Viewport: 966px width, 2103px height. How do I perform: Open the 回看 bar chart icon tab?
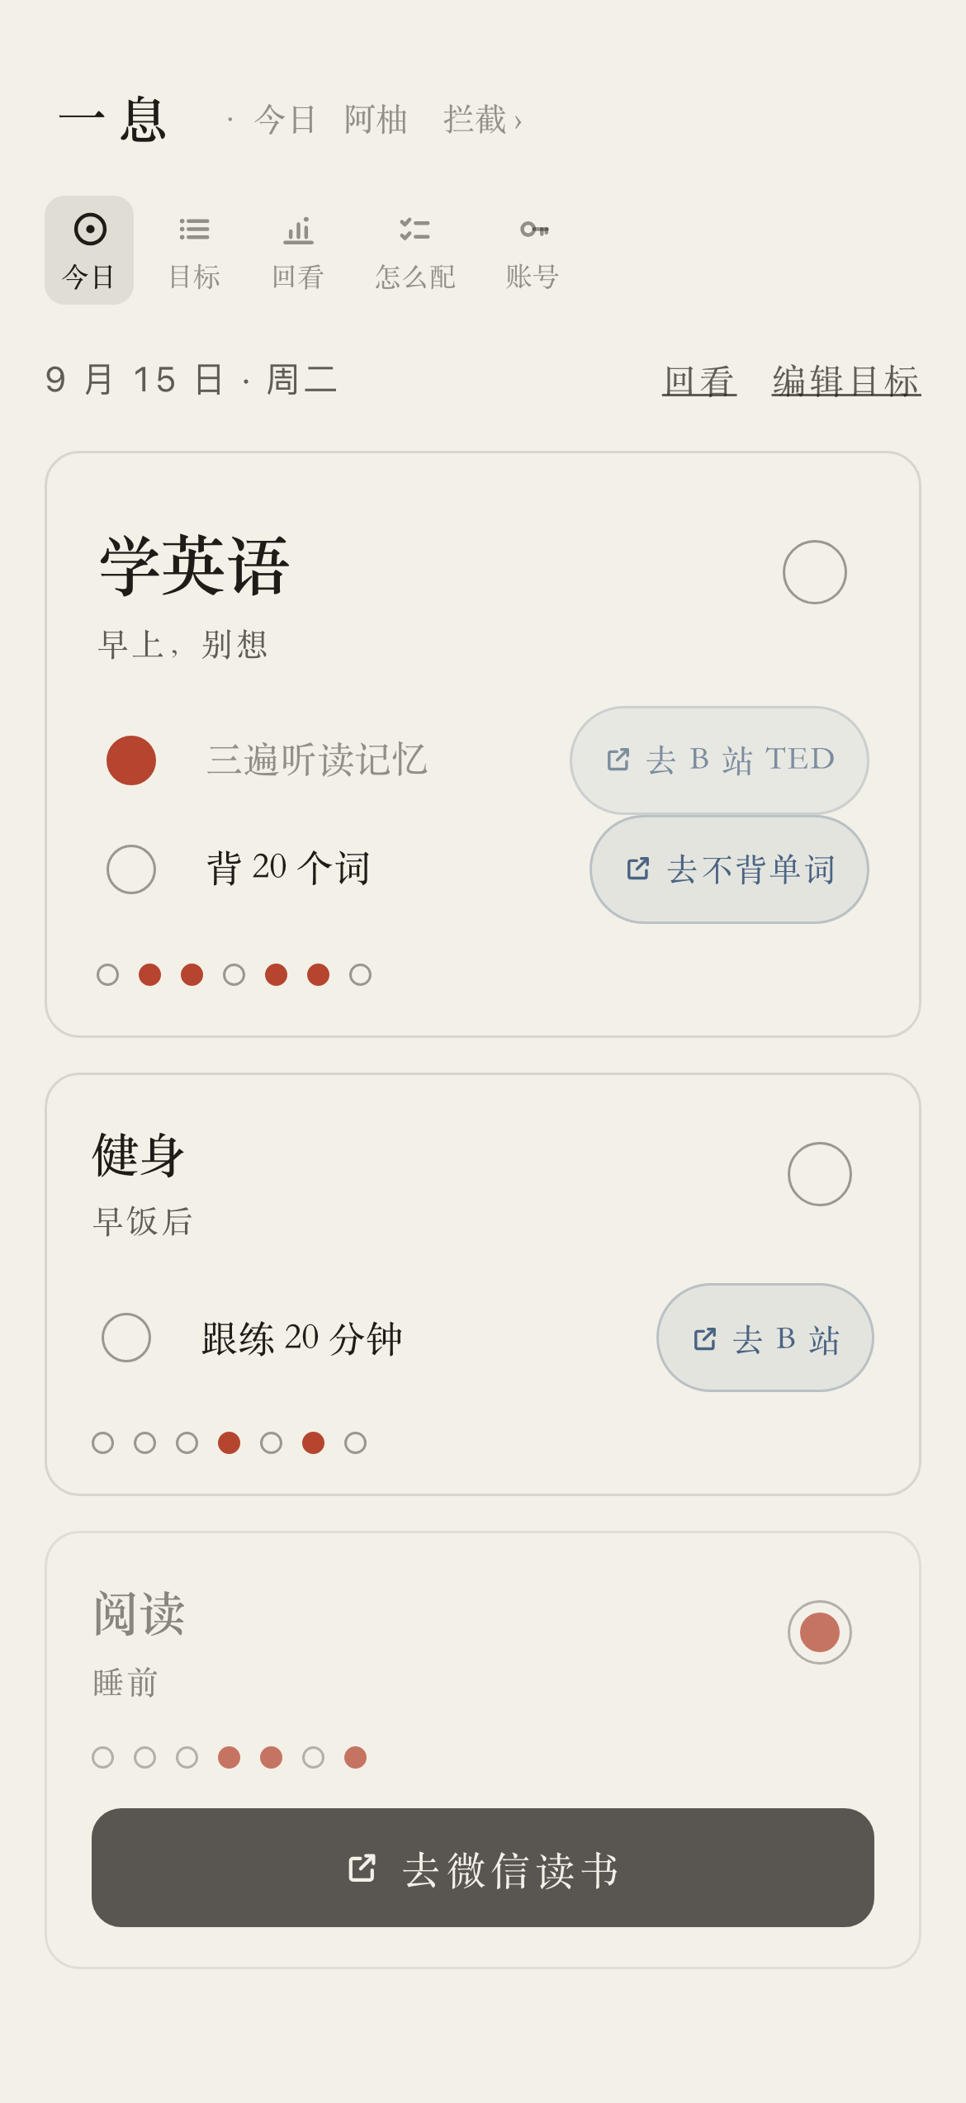click(298, 250)
